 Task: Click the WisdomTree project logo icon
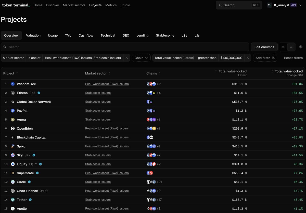[13, 84]
